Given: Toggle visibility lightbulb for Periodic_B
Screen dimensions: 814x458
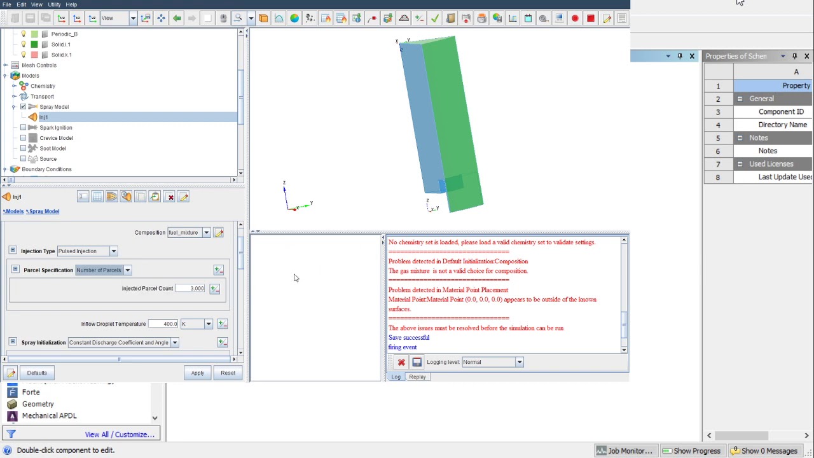Looking at the screenshot, I should 24,34.
